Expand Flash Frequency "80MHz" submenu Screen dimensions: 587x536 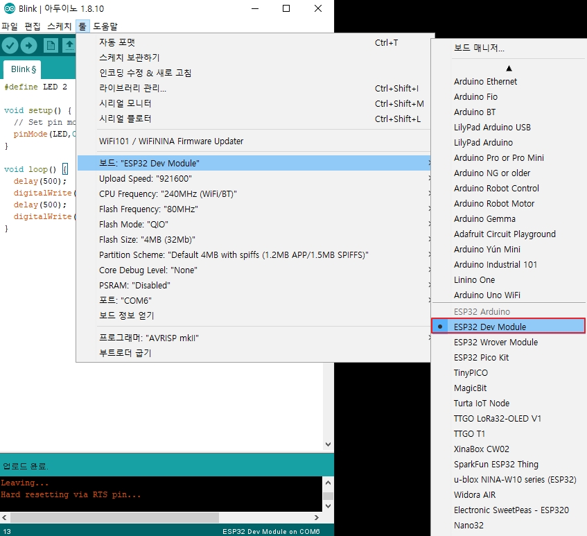click(x=254, y=209)
